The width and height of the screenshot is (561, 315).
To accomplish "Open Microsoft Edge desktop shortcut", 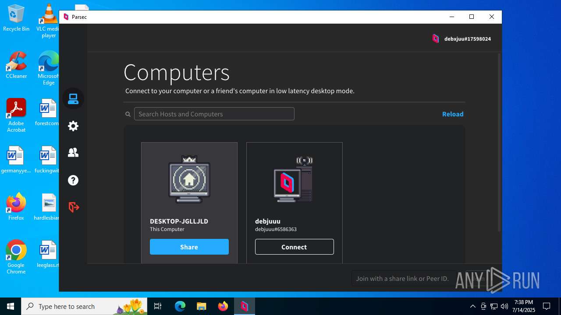I will point(48,68).
